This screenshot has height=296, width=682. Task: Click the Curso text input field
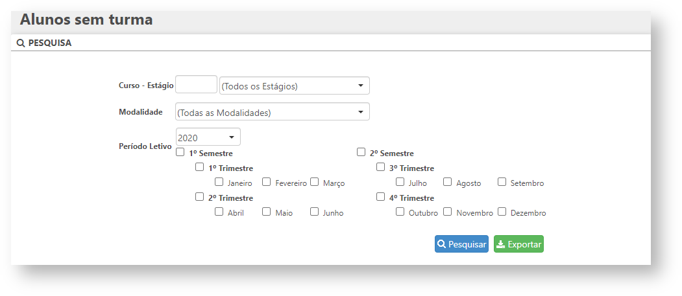196,85
